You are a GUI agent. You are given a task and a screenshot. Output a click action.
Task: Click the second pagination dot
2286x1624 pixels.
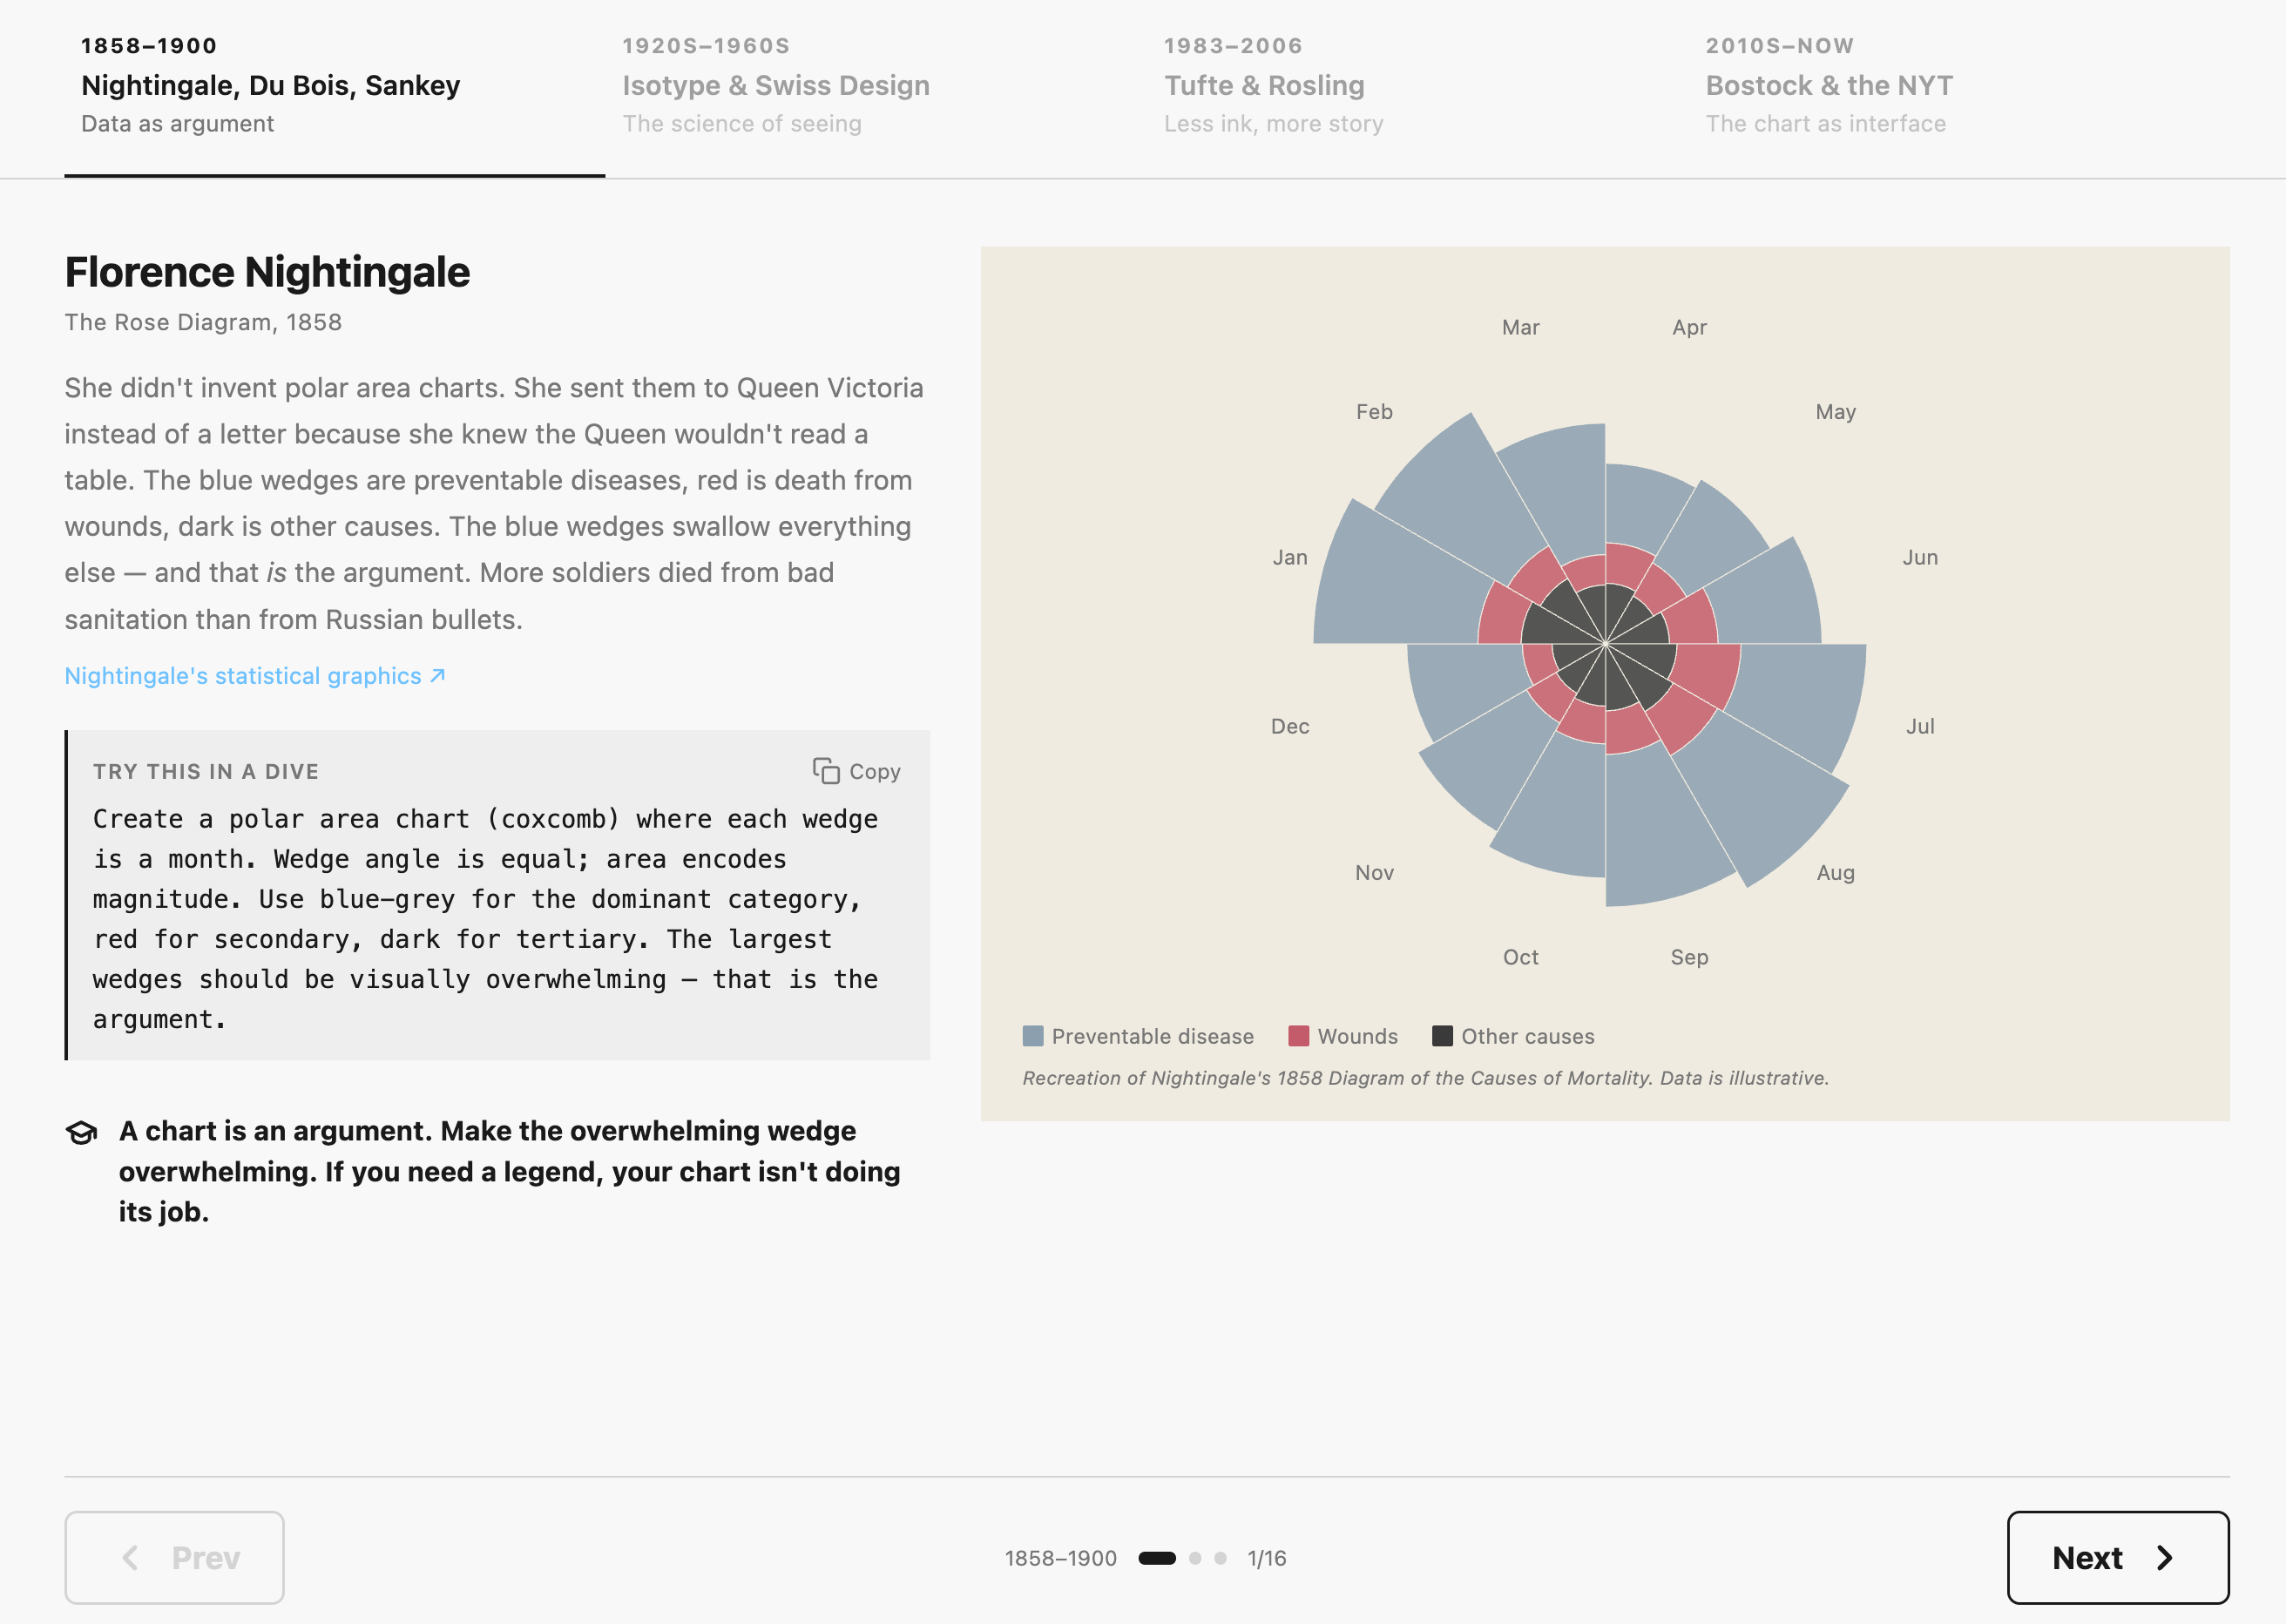[1196, 1558]
